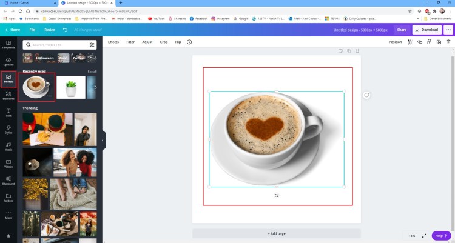
Task: Expand the three-dots menu beside Download
Action: click(x=448, y=29)
